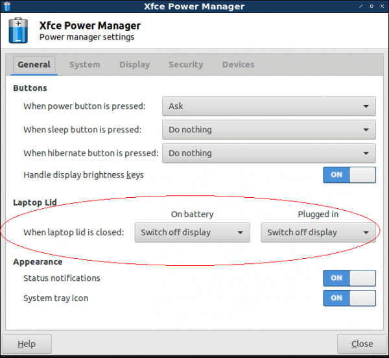Go to the Devices tab
Screen dimensions: 389x358
point(238,65)
